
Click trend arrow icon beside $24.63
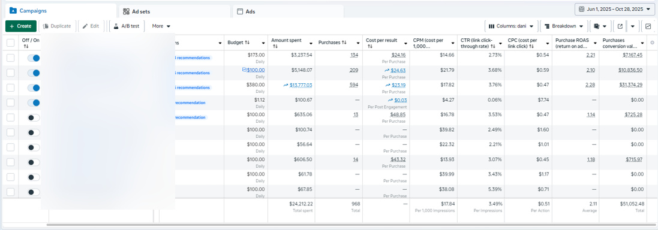(x=387, y=71)
